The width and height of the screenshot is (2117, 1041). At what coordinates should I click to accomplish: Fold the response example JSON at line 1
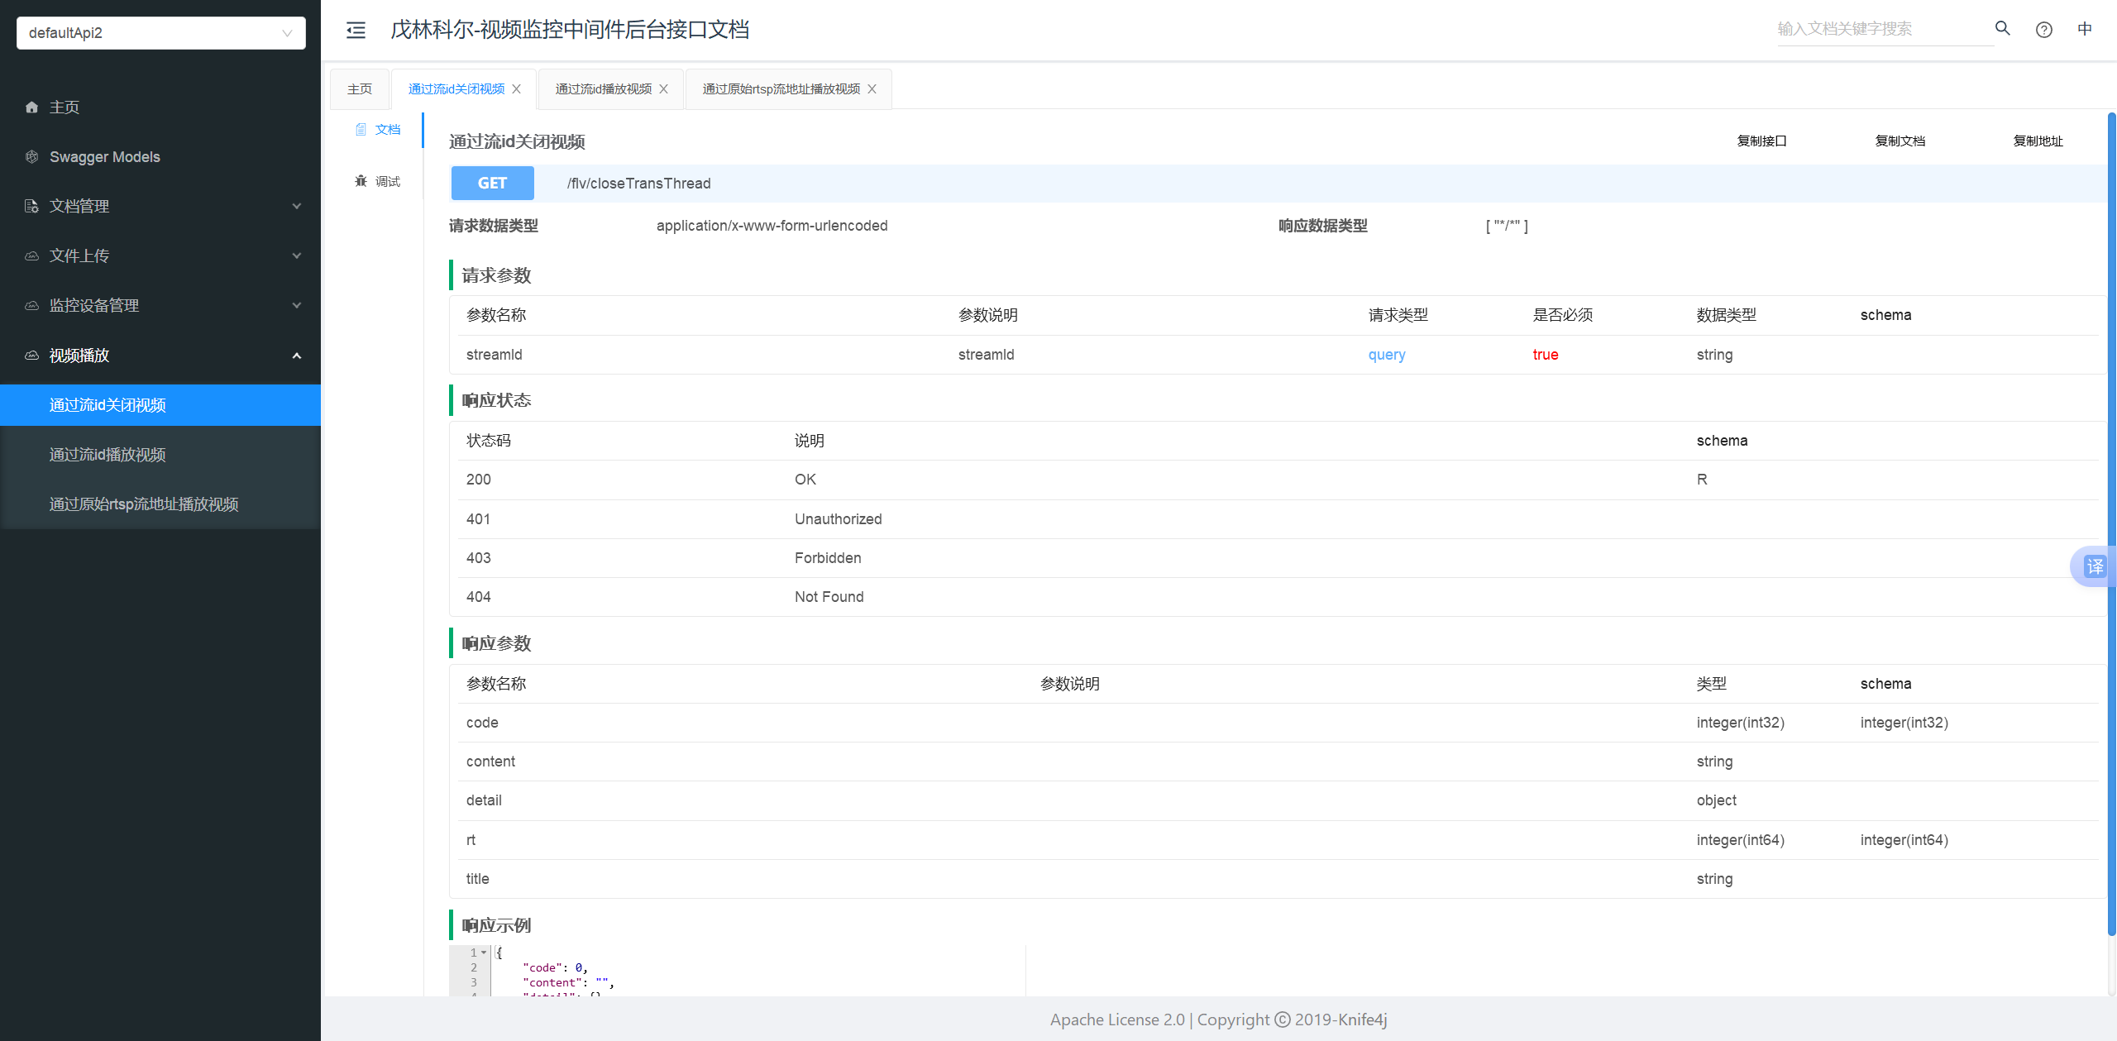pos(484,953)
